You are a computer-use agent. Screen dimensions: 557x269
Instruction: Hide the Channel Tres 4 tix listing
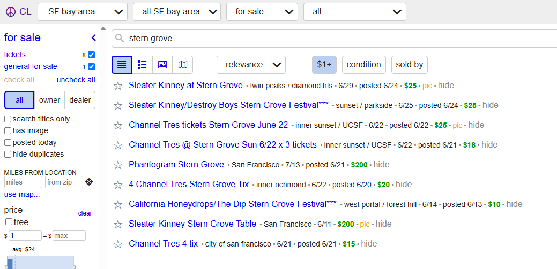tap(369, 244)
